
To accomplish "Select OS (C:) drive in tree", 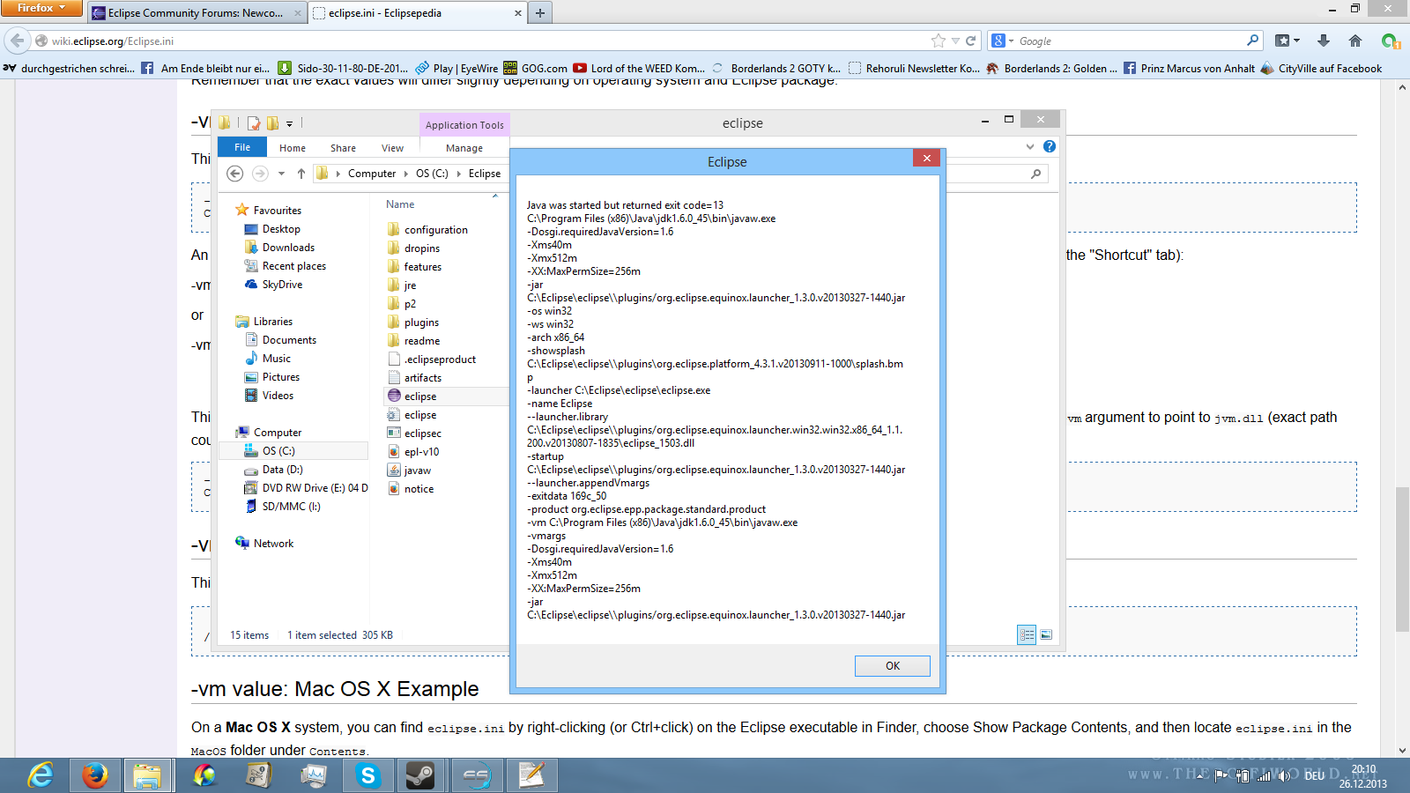I will tap(293, 450).
